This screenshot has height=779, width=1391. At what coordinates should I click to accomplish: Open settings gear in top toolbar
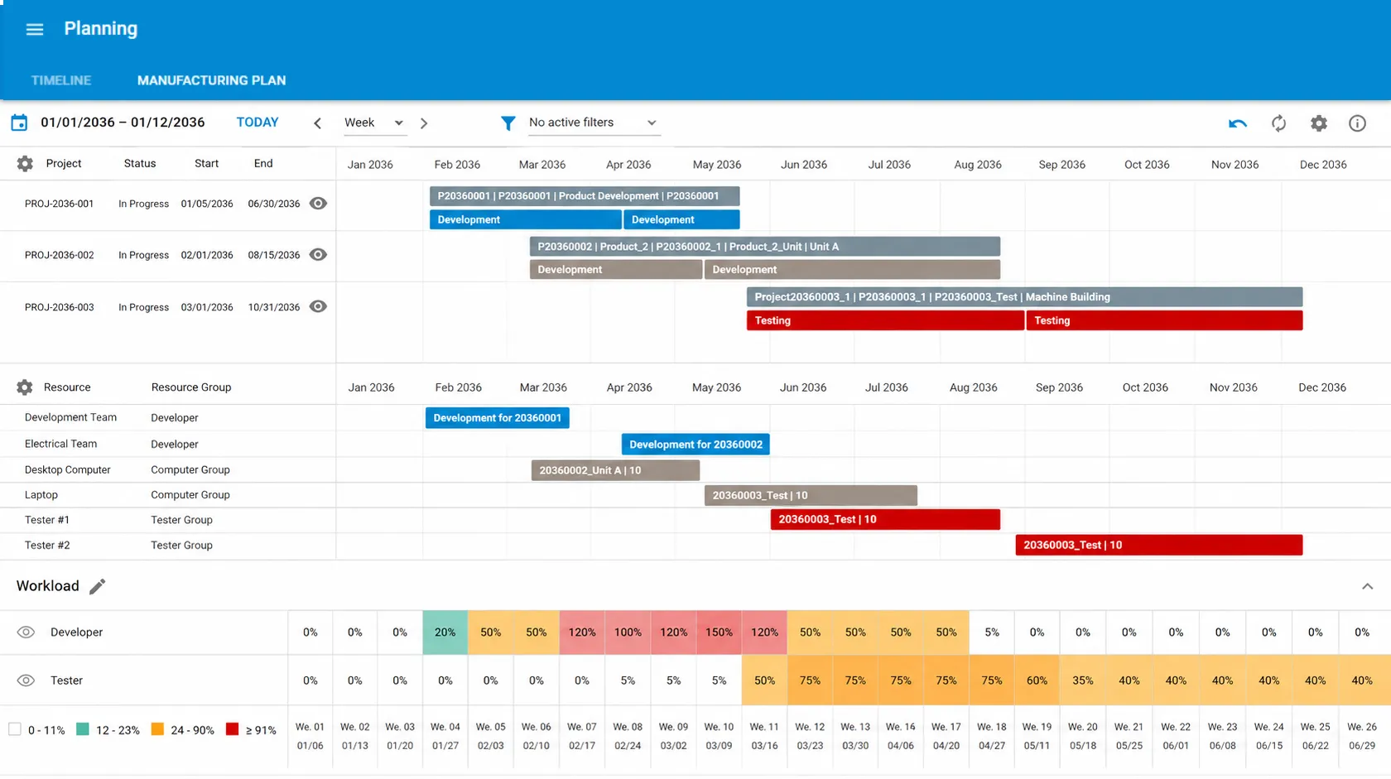point(1319,123)
